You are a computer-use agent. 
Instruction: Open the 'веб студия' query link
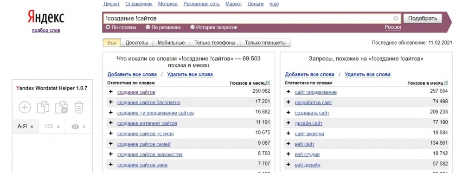307,154
